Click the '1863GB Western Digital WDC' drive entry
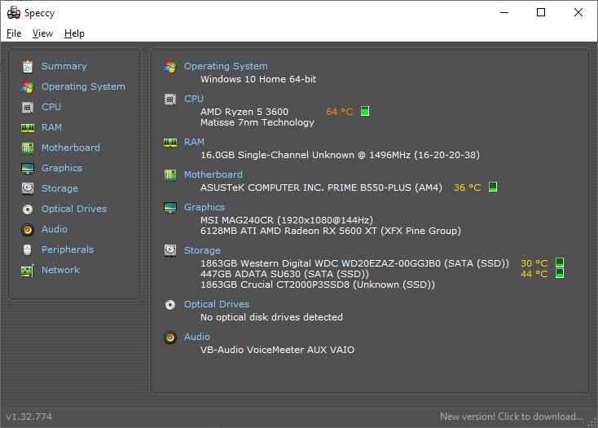The height and width of the screenshot is (428, 598). pyautogui.click(x=354, y=263)
